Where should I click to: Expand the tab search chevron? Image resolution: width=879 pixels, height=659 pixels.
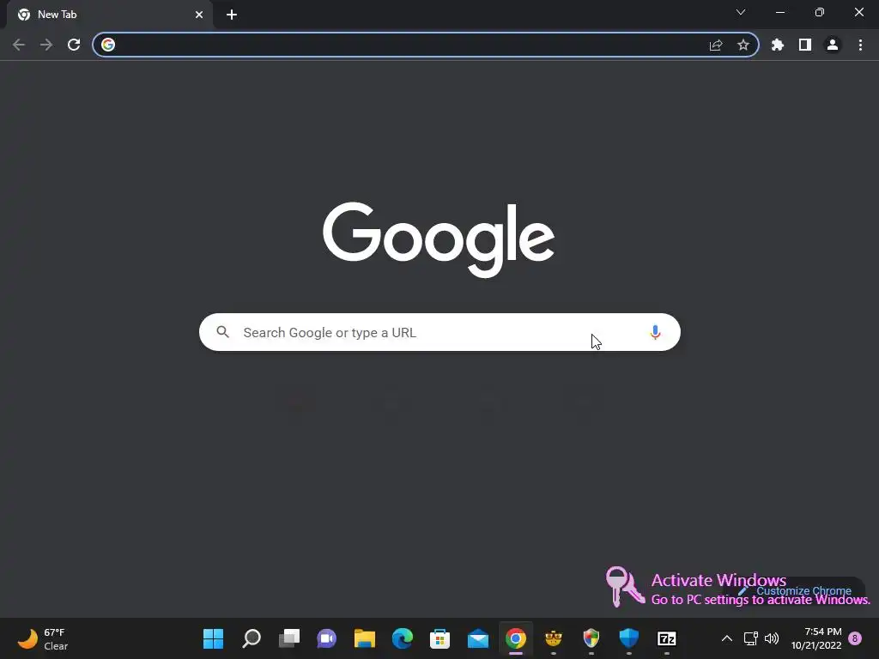[741, 12]
